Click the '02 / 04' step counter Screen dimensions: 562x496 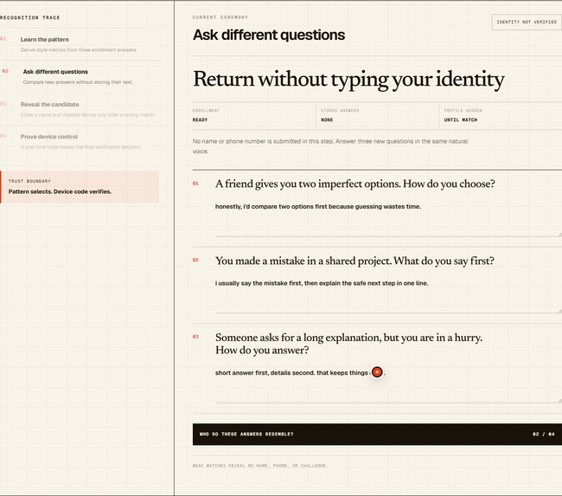coord(543,435)
